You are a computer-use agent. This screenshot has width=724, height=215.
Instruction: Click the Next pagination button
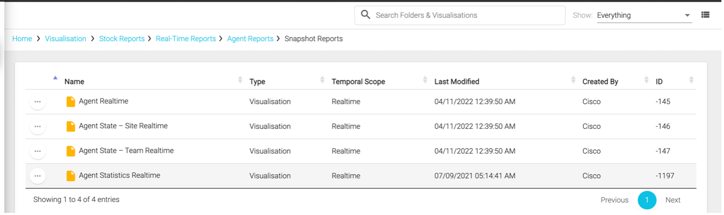673,200
